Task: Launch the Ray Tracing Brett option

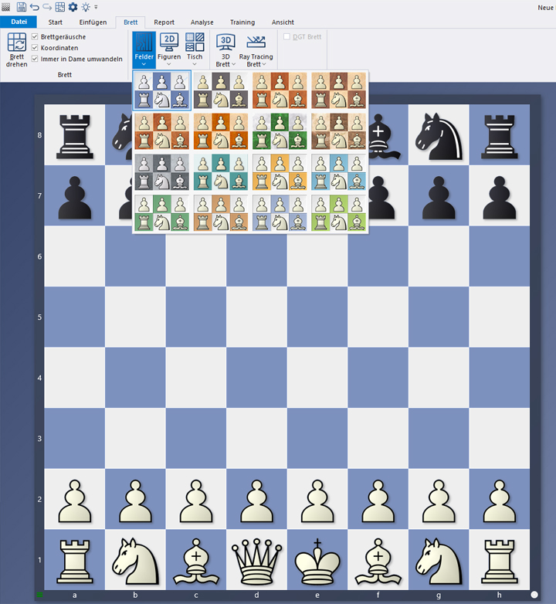Action: (x=256, y=49)
